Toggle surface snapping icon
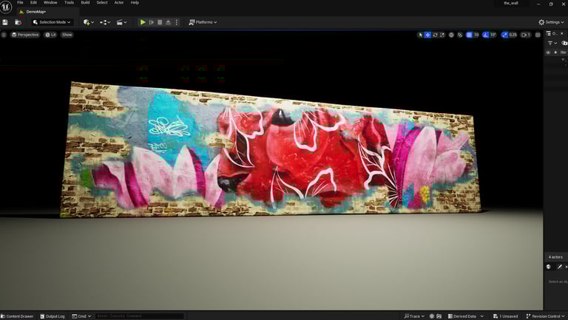The width and height of the screenshot is (568, 320). click(x=460, y=35)
